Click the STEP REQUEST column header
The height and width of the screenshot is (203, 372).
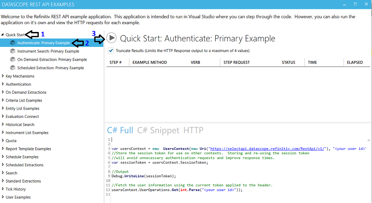[236, 62]
